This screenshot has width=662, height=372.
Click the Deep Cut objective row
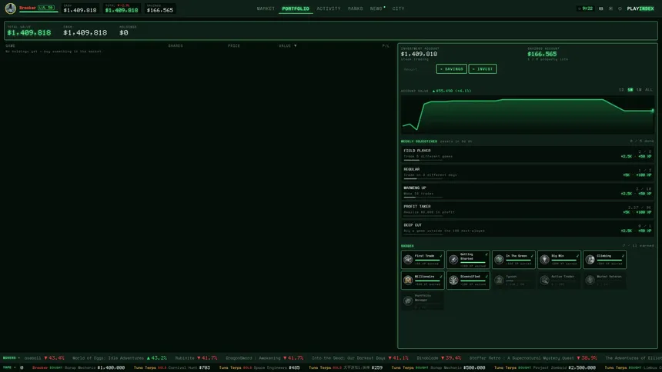pyautogui.click(x=527, y=228)
